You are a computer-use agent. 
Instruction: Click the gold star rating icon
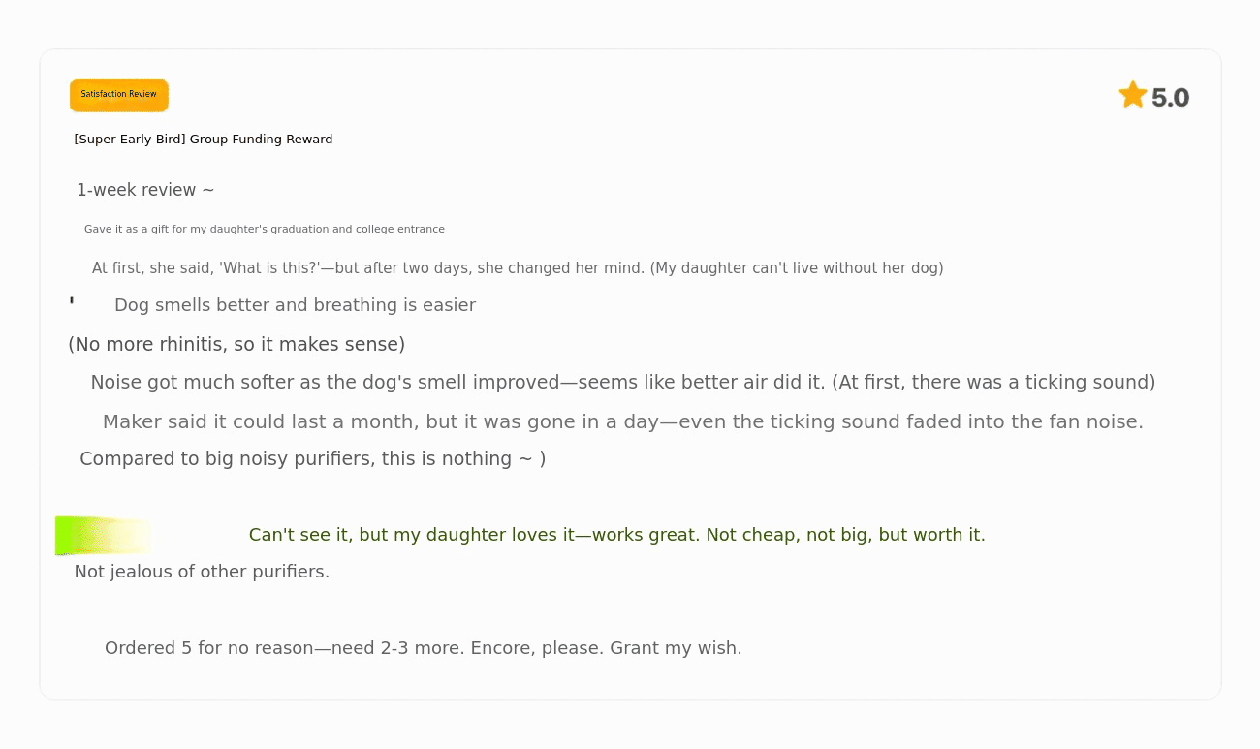pos(1132,95)
